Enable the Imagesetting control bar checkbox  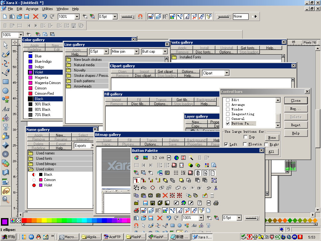pyautogui.click(x=228, y=114)
